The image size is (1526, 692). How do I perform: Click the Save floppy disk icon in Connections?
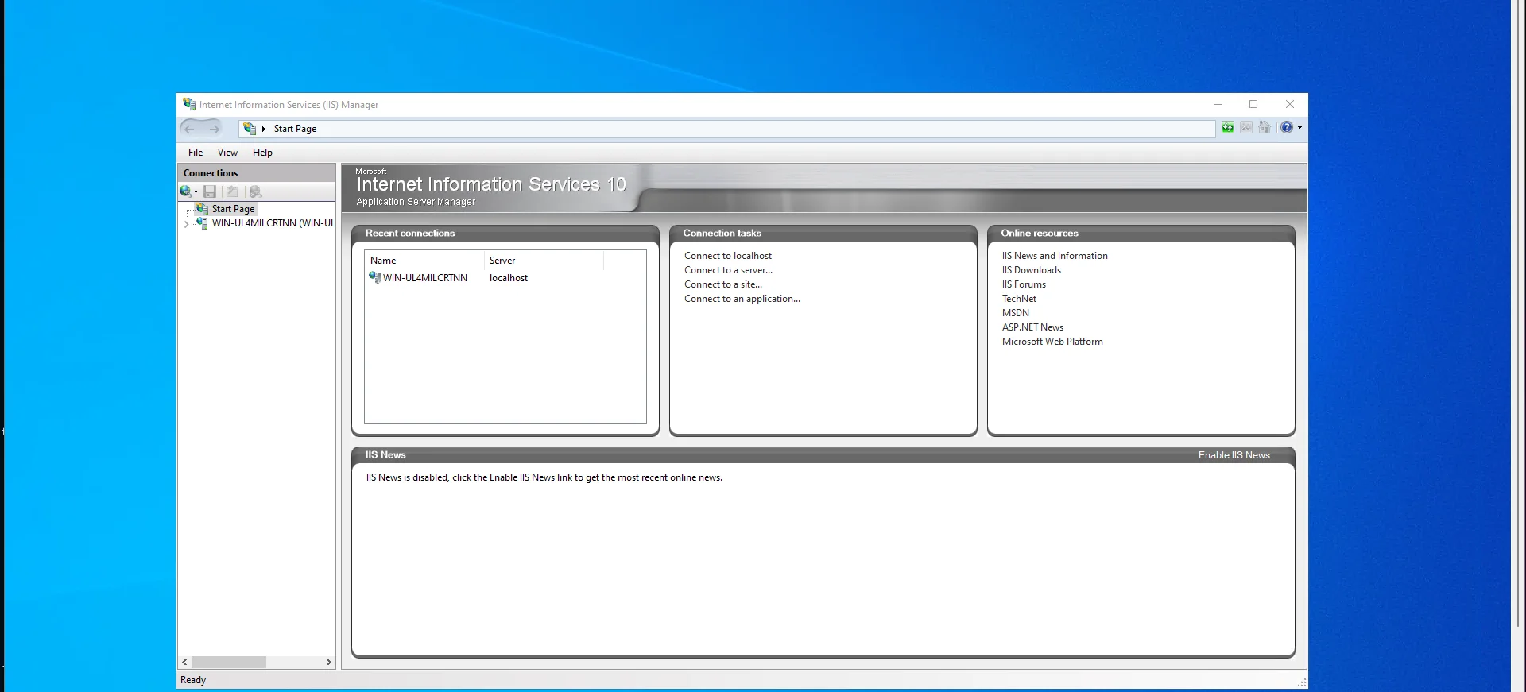click(x=210, y=191)
